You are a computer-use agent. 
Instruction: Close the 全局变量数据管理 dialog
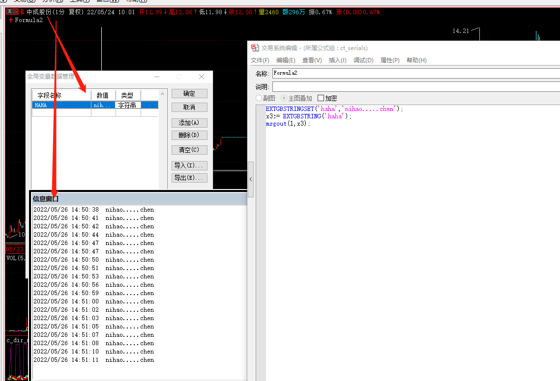click(202, 77)
